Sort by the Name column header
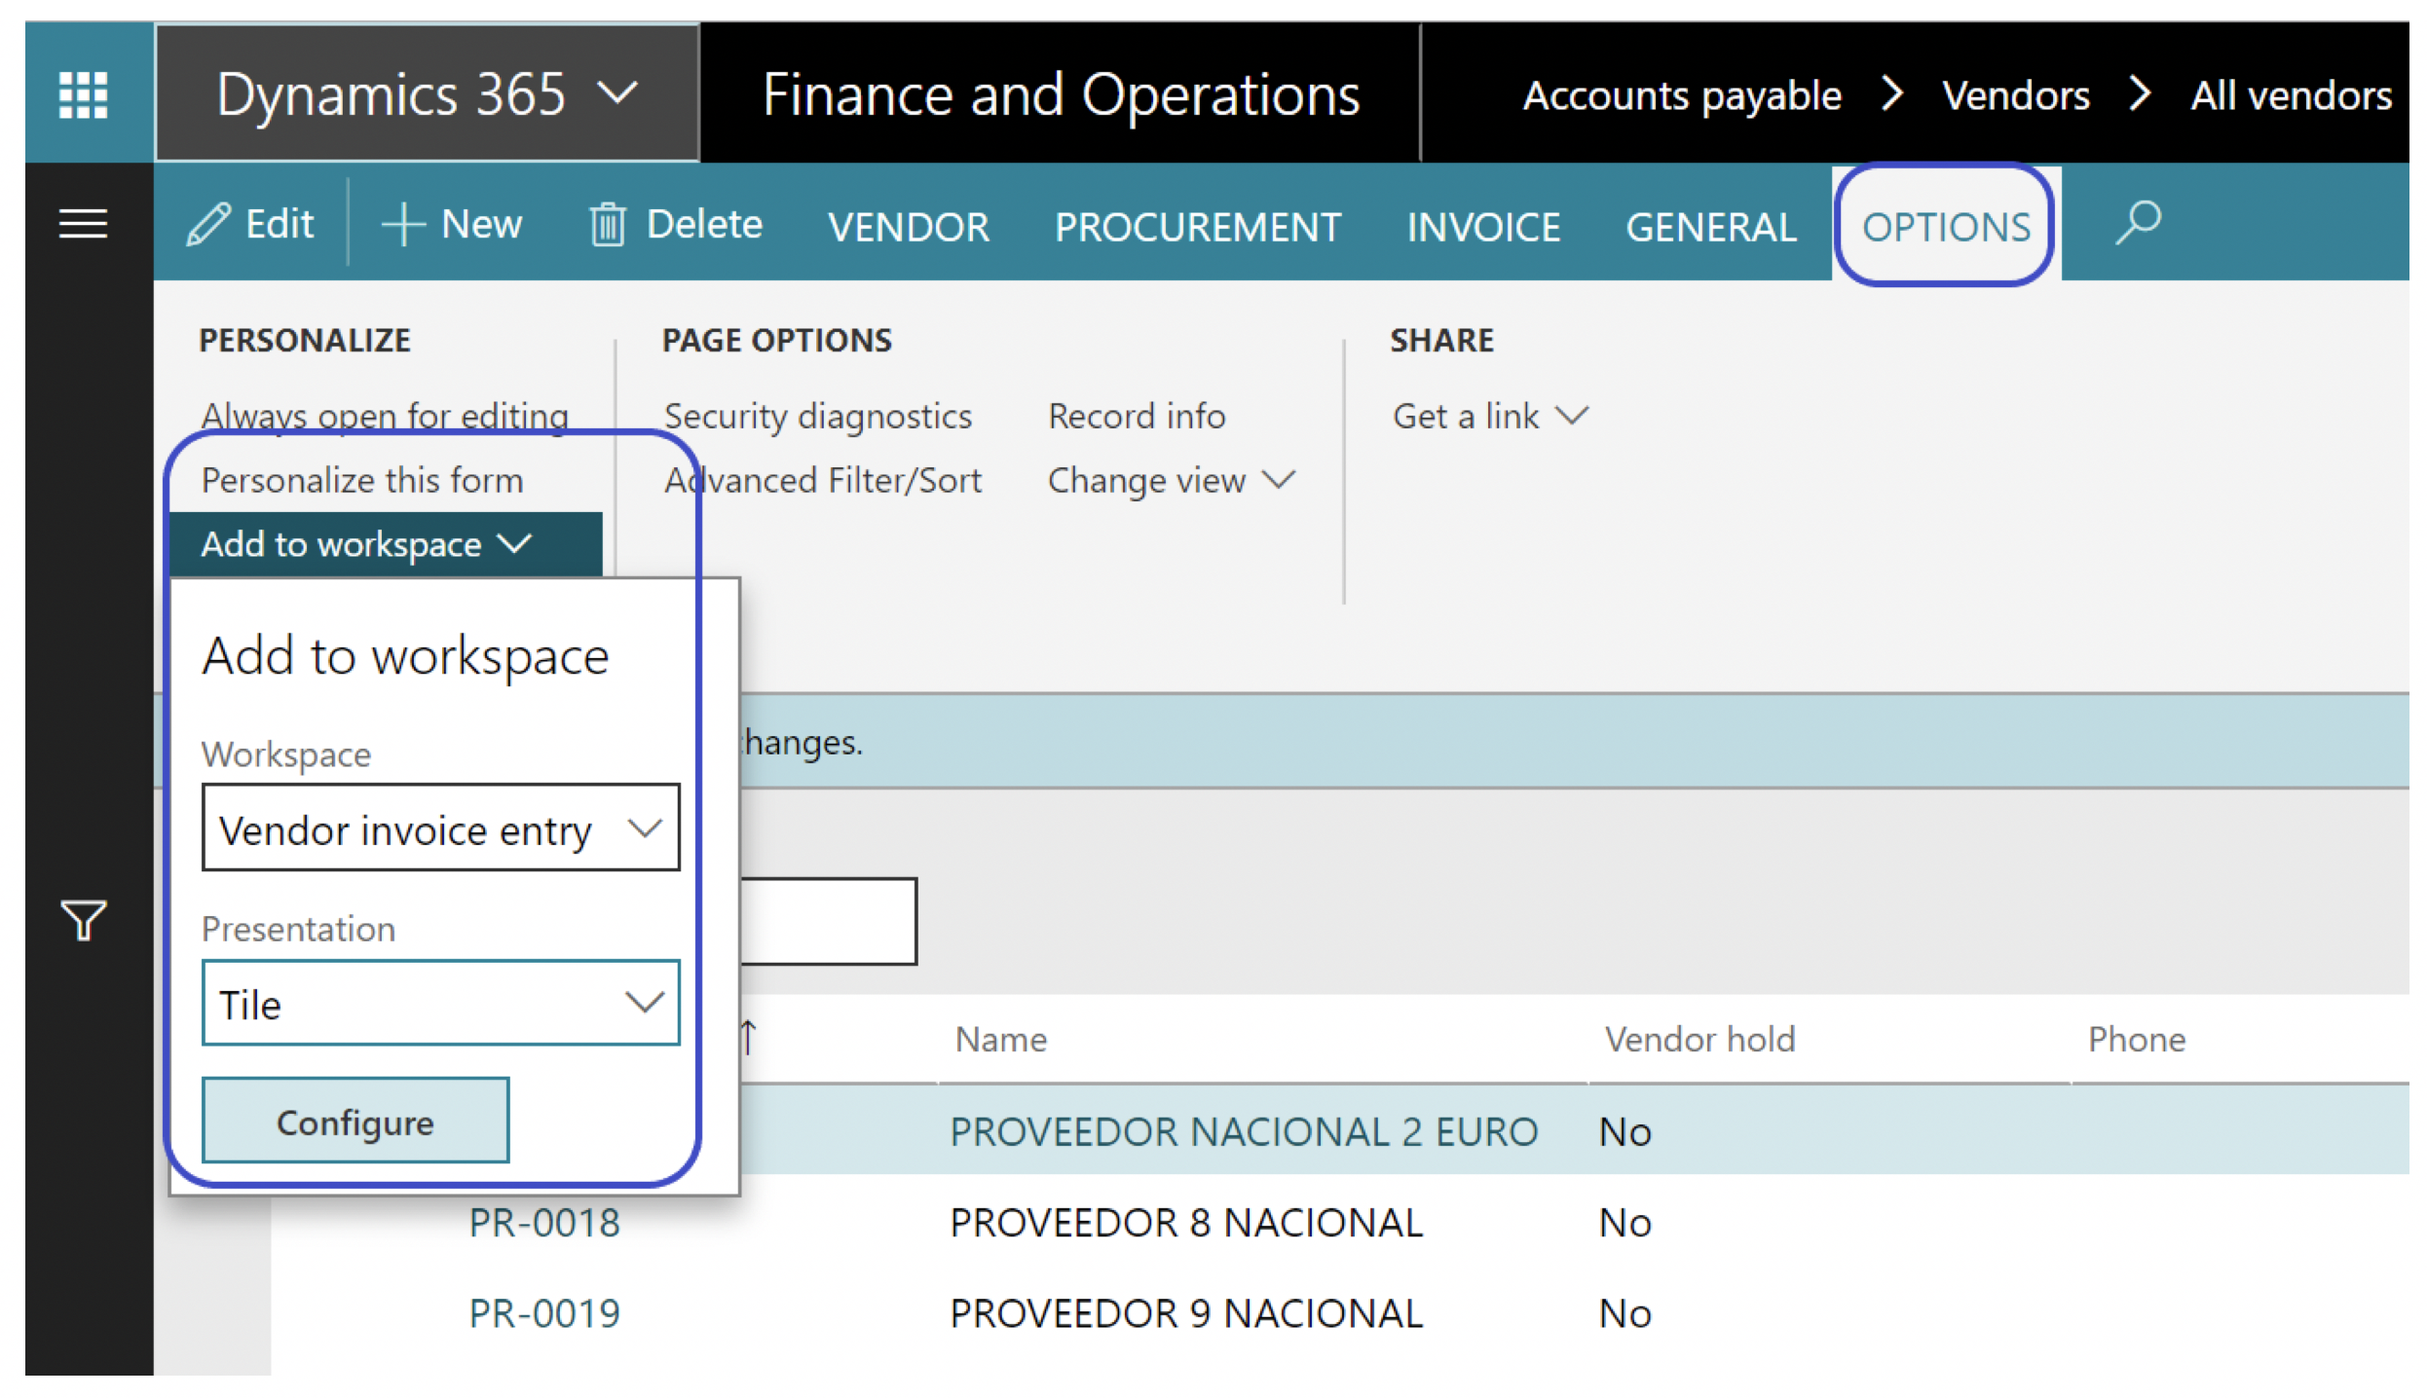The height and width of the screenshot is (1398, 2427). click(x=1000, y=1040)
